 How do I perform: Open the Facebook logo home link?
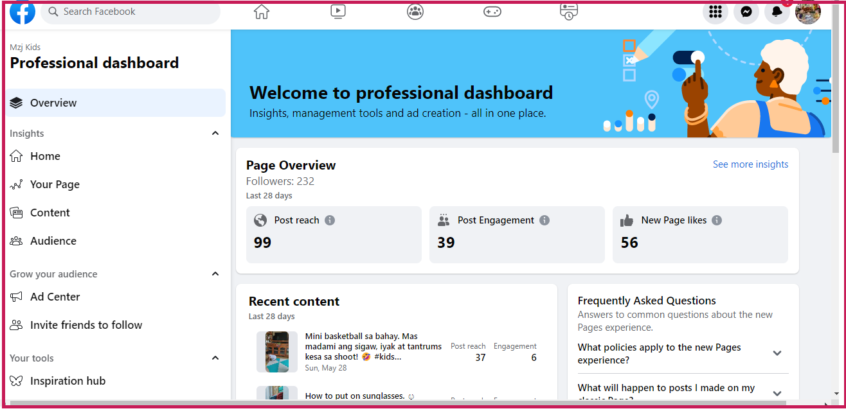tap(22, 12)
